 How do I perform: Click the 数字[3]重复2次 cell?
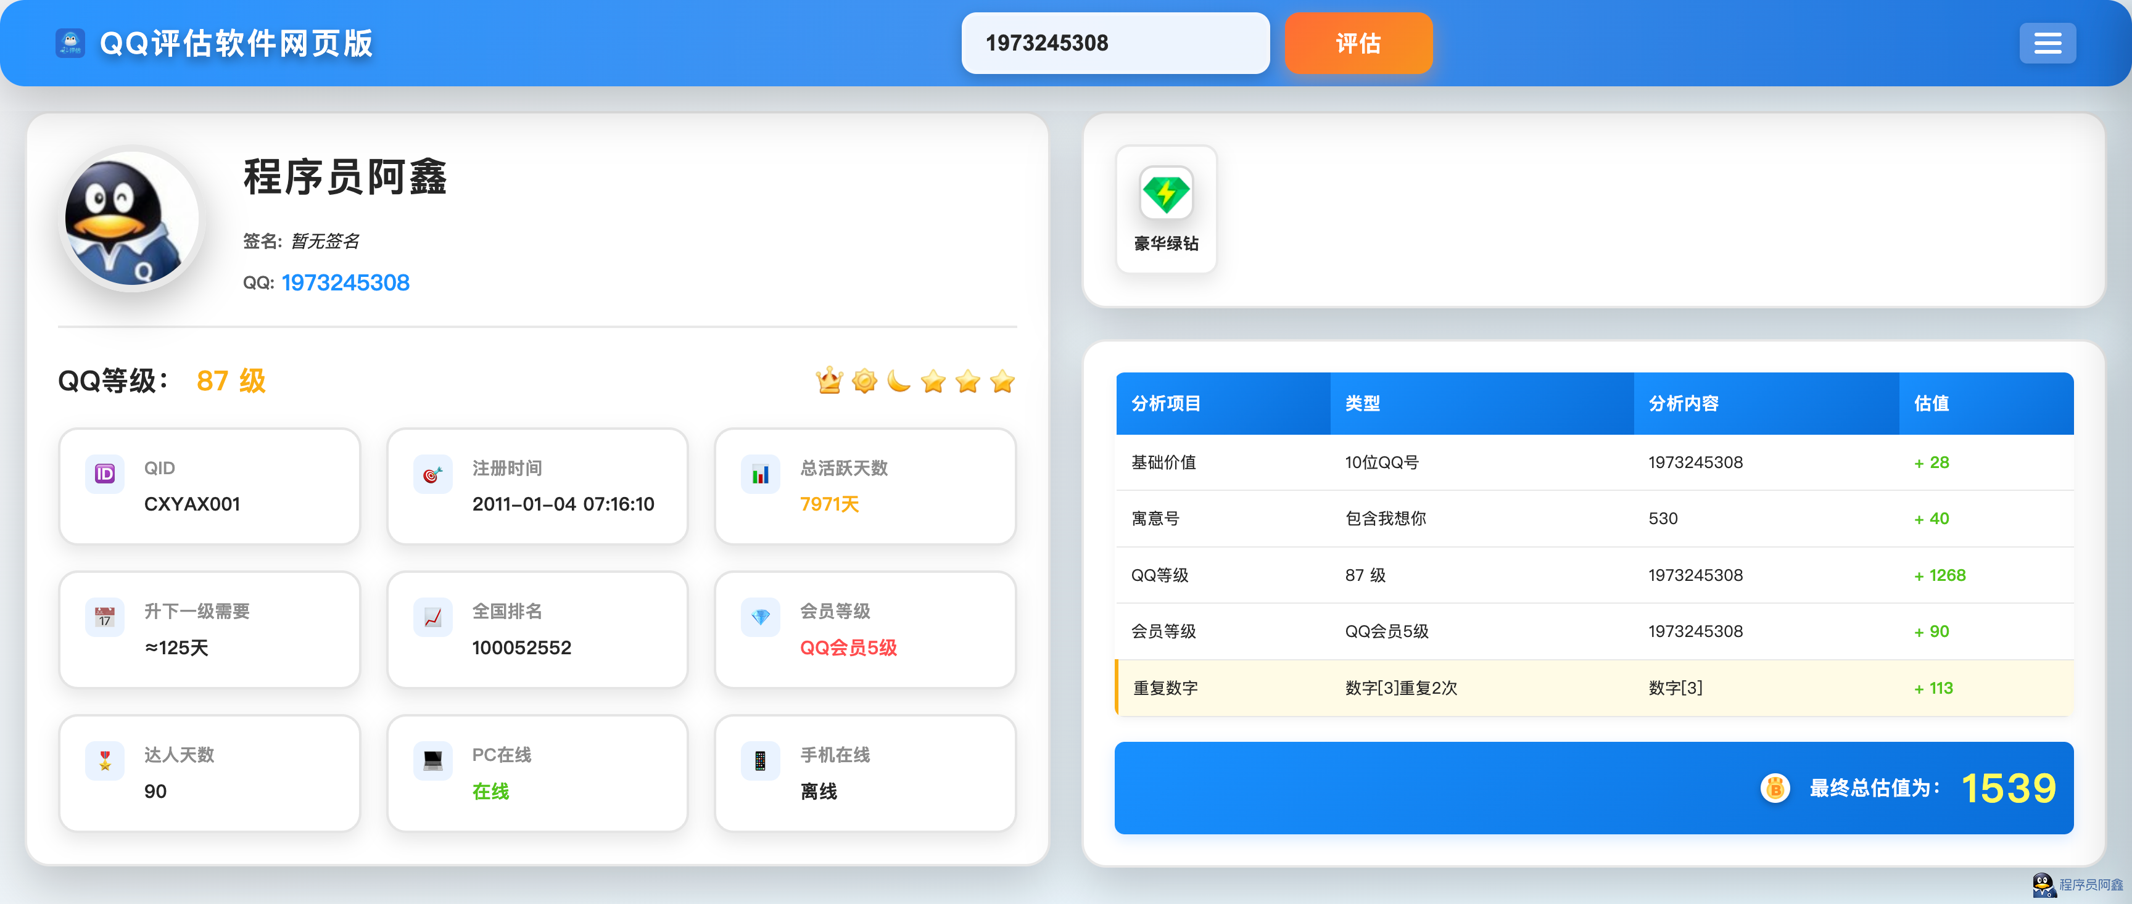1400,688
